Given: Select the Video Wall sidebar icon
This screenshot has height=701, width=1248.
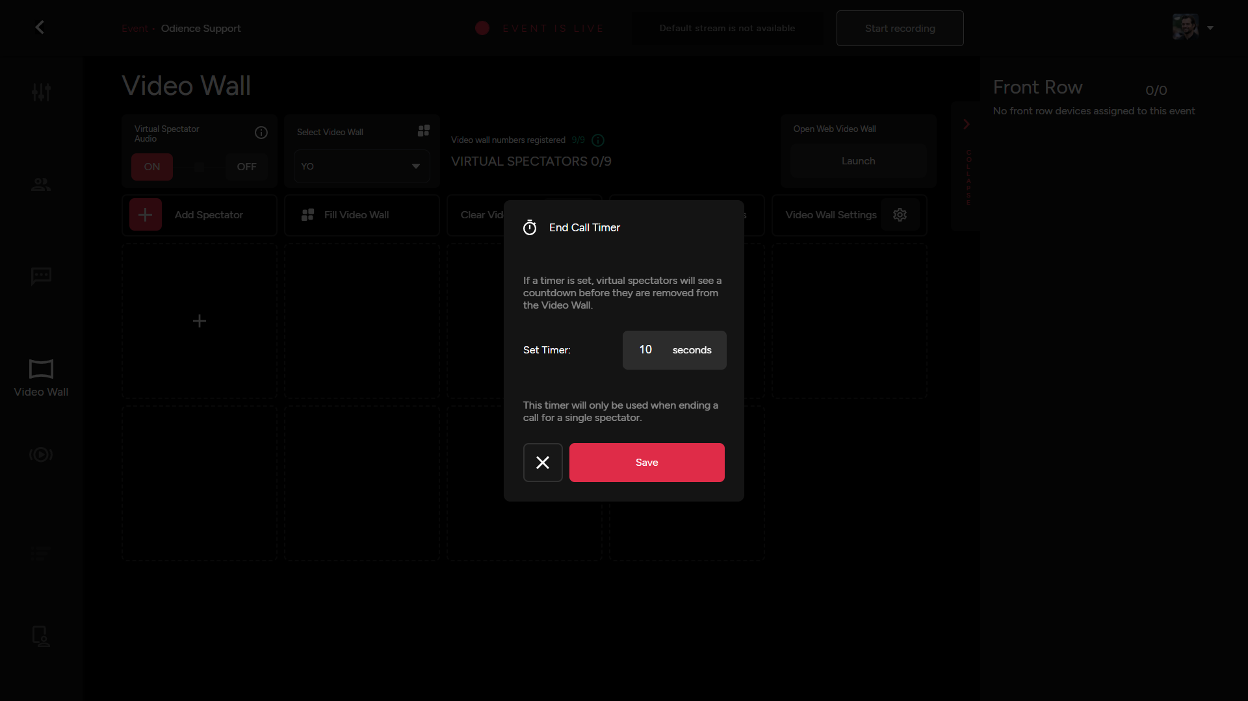Looking at the screenshot, I should pos(41,377).
